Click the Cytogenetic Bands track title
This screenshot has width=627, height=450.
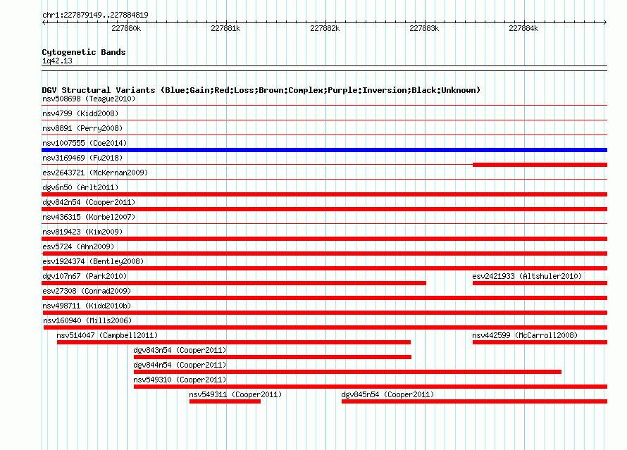[84, 52]
